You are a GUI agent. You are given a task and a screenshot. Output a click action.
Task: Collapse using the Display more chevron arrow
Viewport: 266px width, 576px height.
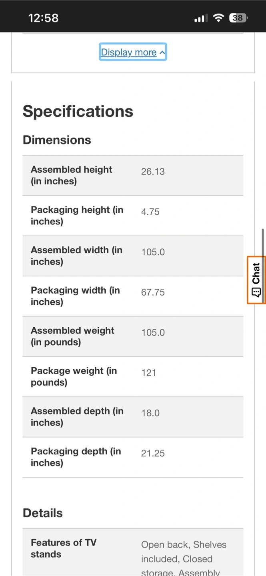(162, 52)
